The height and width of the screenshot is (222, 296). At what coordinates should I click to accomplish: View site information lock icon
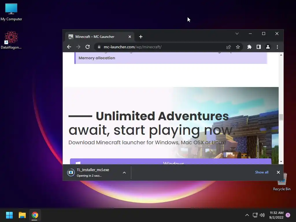pos(99,47)
